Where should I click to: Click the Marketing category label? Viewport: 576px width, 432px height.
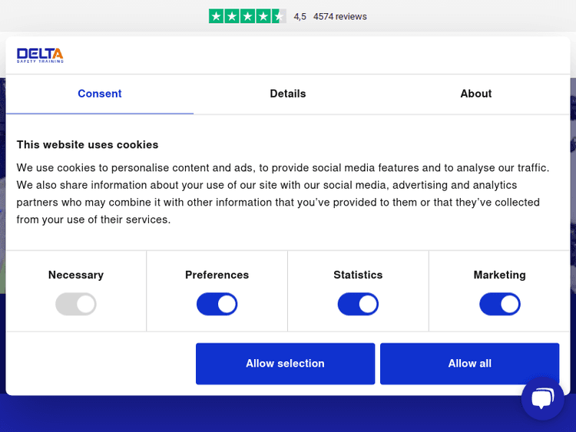point(500,275)
